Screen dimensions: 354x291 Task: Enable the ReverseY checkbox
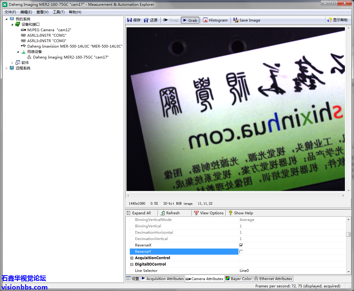(241, 252)
